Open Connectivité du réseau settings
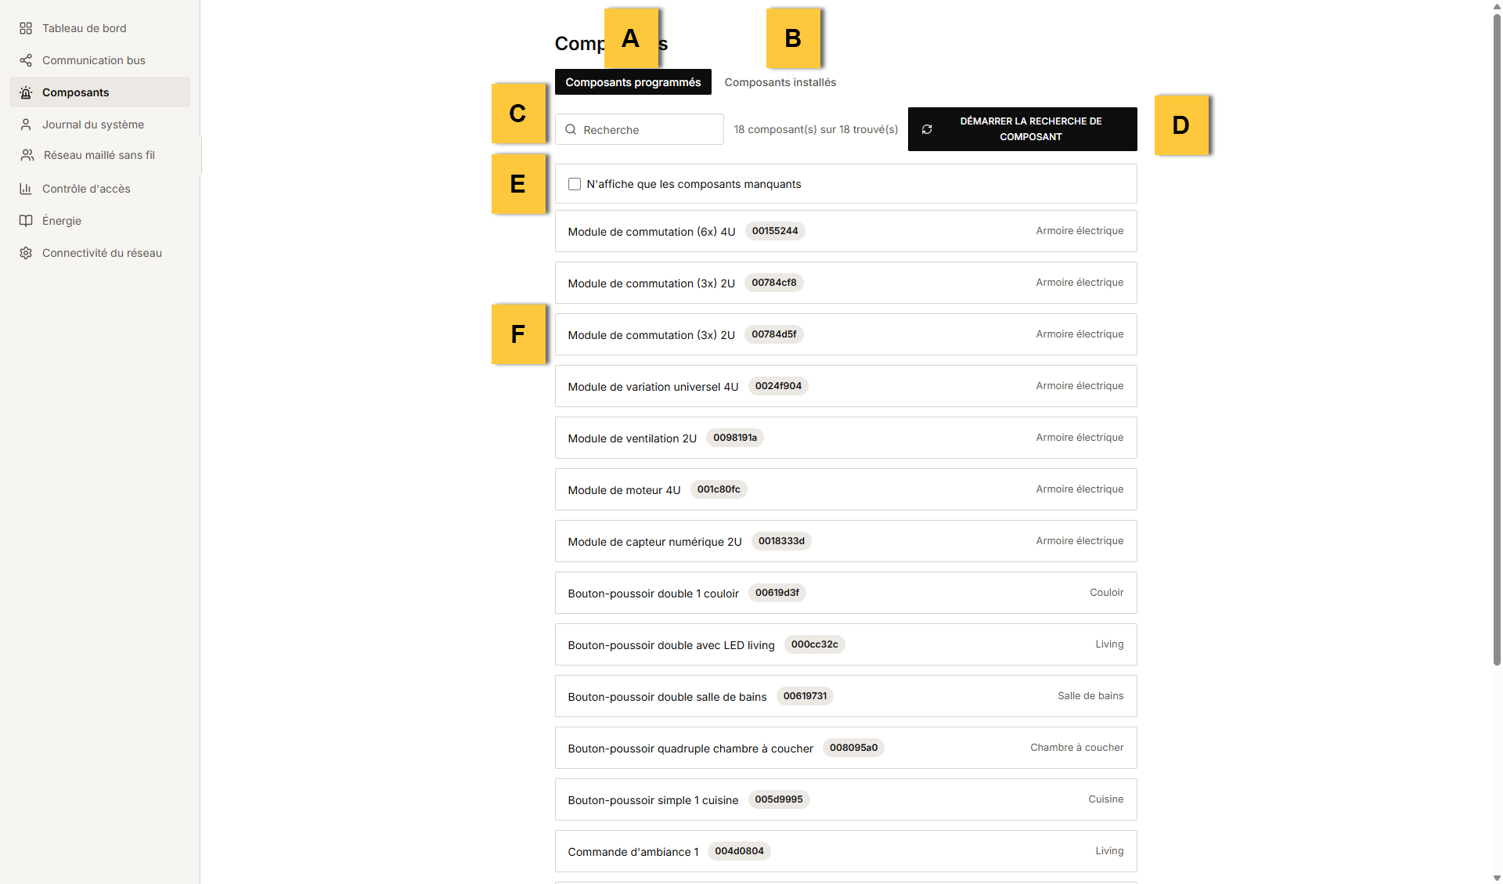 [x=100, y=253]
